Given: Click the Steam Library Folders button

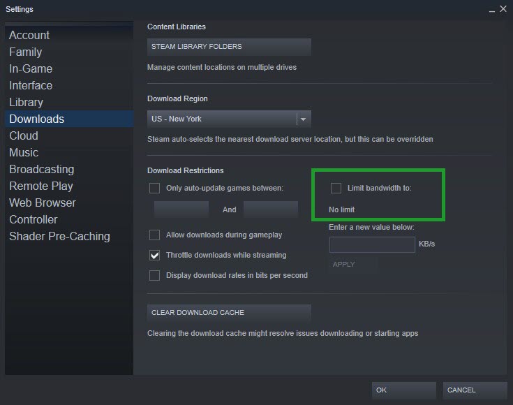Looking at the screenshot, I should 229,47.
